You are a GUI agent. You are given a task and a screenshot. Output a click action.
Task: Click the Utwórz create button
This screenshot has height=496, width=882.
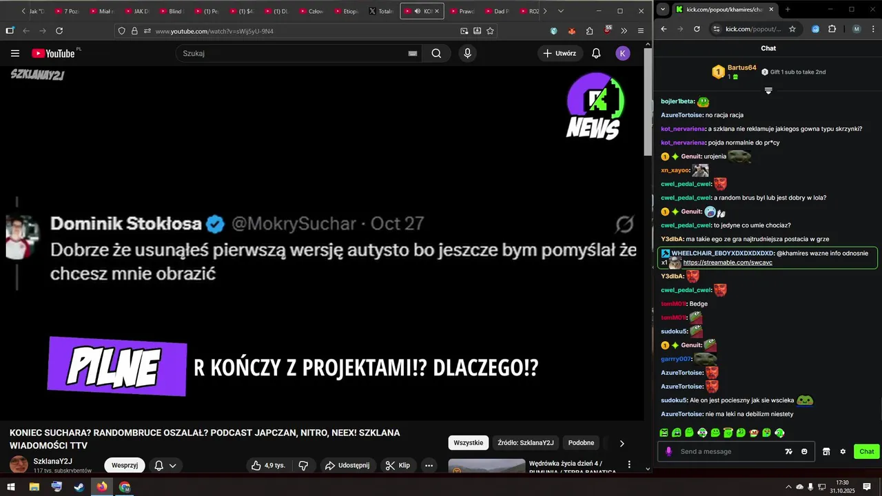tap(560, 53)
